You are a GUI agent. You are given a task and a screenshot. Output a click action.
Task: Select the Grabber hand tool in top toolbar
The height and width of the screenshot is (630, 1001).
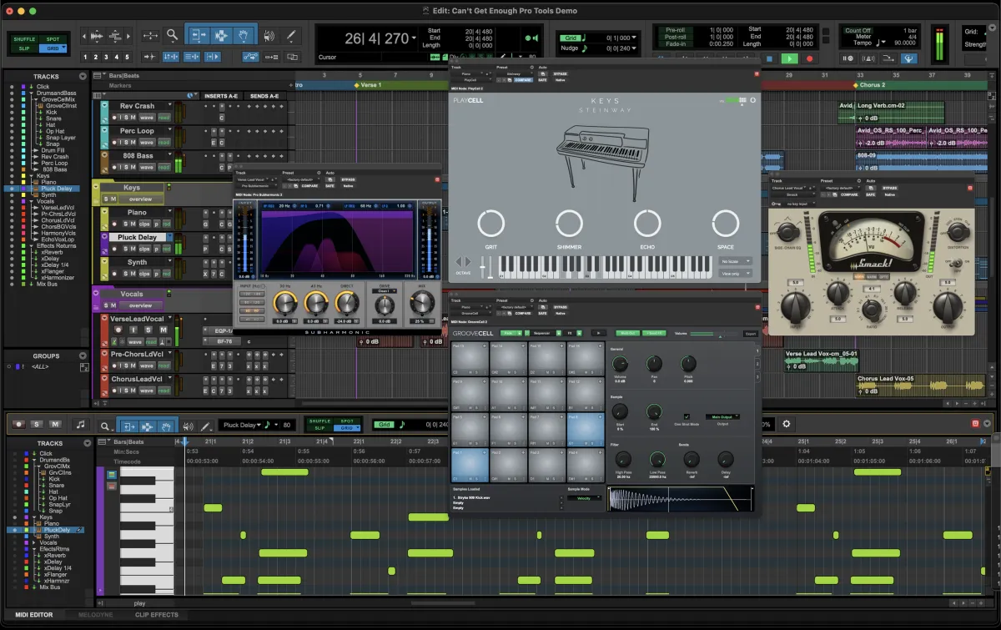tap(244, 36)
